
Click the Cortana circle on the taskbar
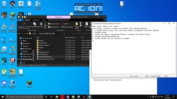46,97
